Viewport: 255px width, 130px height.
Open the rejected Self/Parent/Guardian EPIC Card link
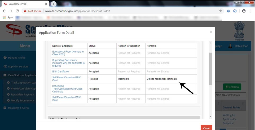click(67, 79)
